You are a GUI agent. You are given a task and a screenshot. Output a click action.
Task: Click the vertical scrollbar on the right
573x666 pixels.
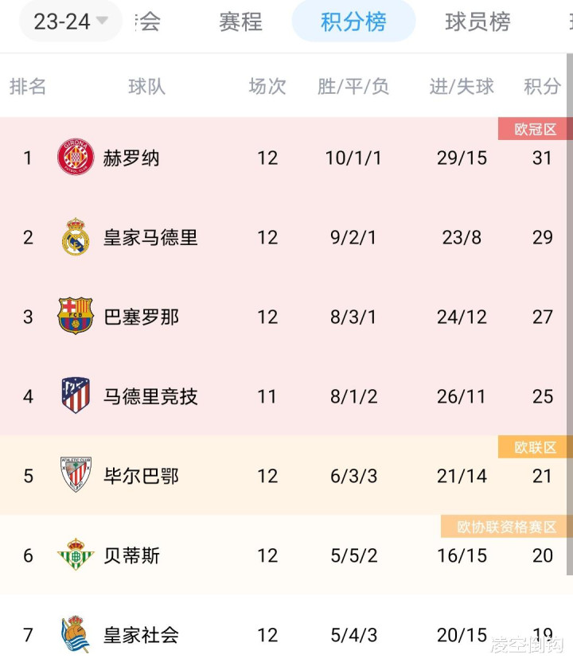click(570, 314)
